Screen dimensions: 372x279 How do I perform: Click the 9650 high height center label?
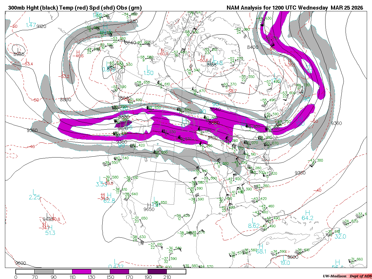coord(149,209)
